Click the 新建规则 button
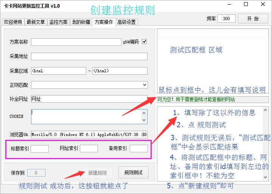Screen dimensions: 272x194 [98, 173]
